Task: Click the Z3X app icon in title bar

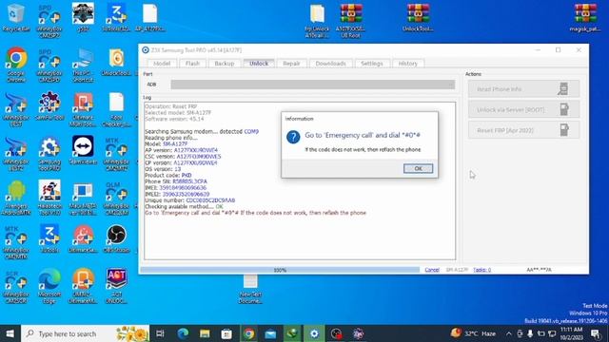Action: point(146,50)
